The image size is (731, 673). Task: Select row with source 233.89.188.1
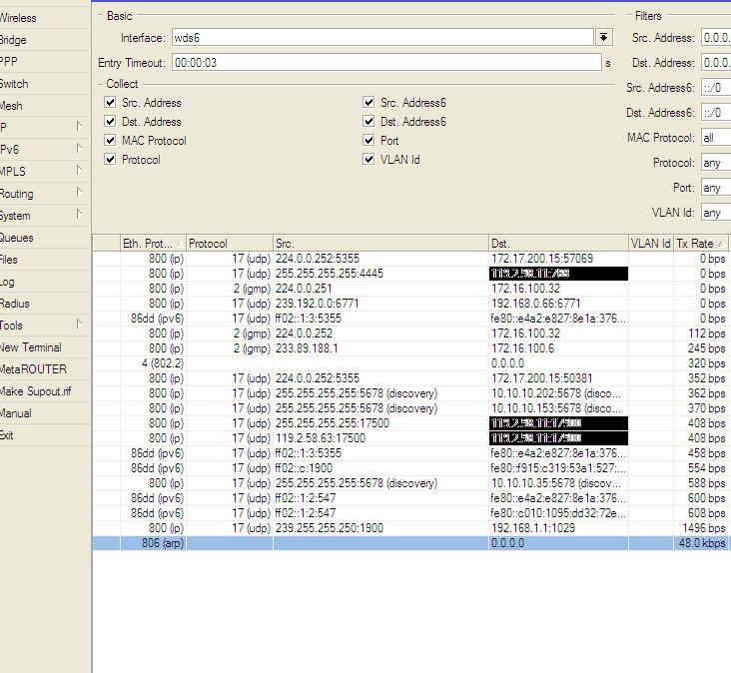tap(410, 348)
